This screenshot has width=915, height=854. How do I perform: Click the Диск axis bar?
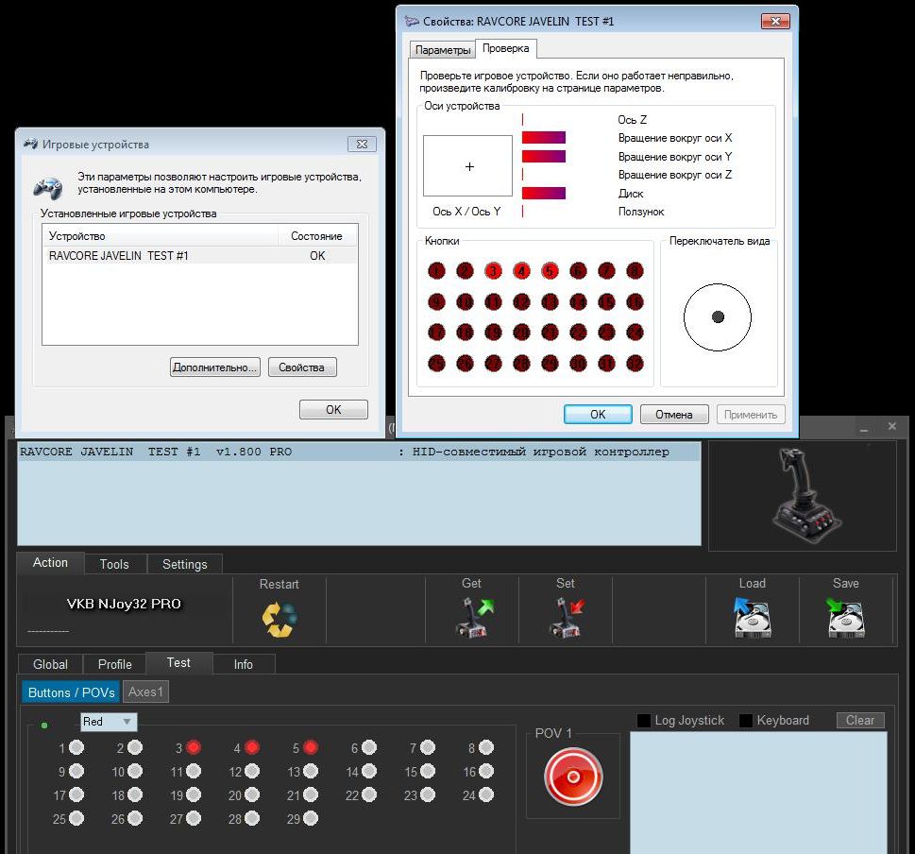[x=544, y=194]
